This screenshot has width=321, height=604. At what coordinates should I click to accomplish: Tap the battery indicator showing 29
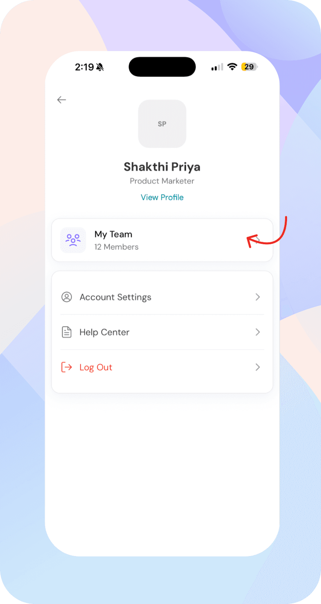pyautogui.click(x=249, y=67)
